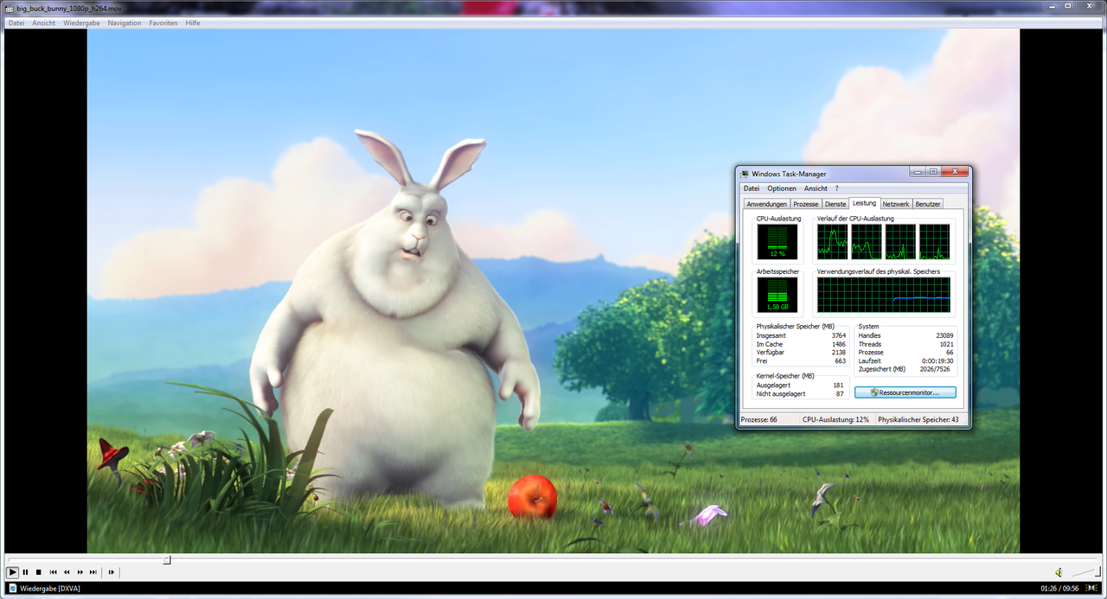1107x599 pixels.
Task: Mute the audio via speaker icon
Action: [x=1059, y=572]
